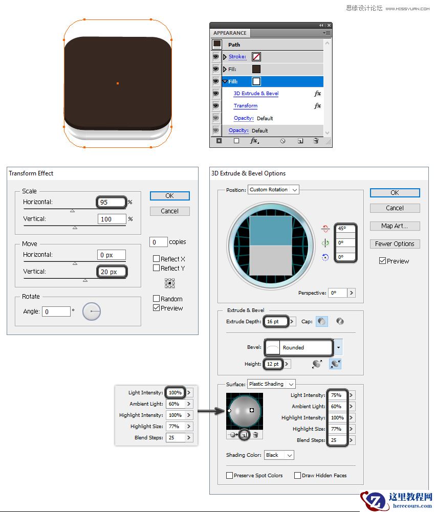Collapse the Appearance panel with double arrows
Viewport: 435px width, 512px height.
(x=321, y=25)
